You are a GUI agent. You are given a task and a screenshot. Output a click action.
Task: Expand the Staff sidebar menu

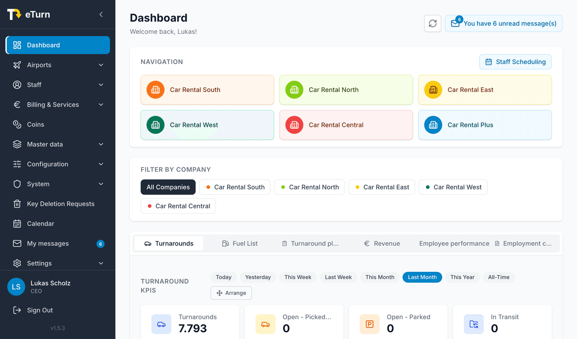point(58,85)
